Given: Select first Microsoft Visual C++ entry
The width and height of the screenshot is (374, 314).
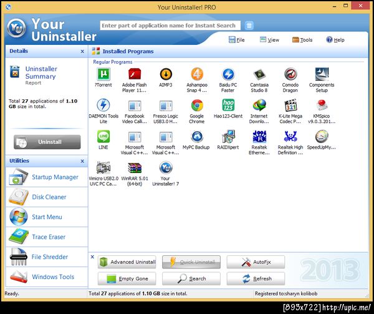Looking at the screenshot, I should point(135,137).
